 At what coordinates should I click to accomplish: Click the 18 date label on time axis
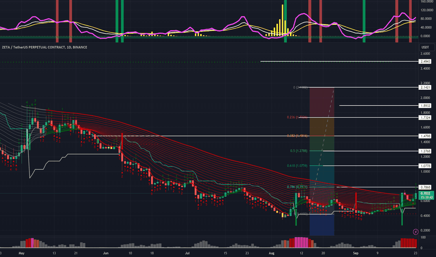coord(152,253)
